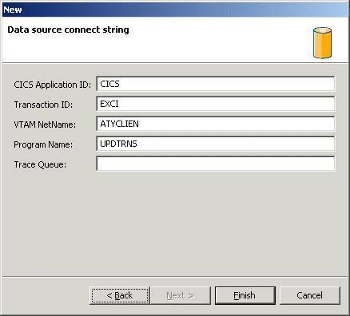Select the Transaction ID field containing EXCI
This screenshot has height=316, width=350.
[x=216, y=104]
